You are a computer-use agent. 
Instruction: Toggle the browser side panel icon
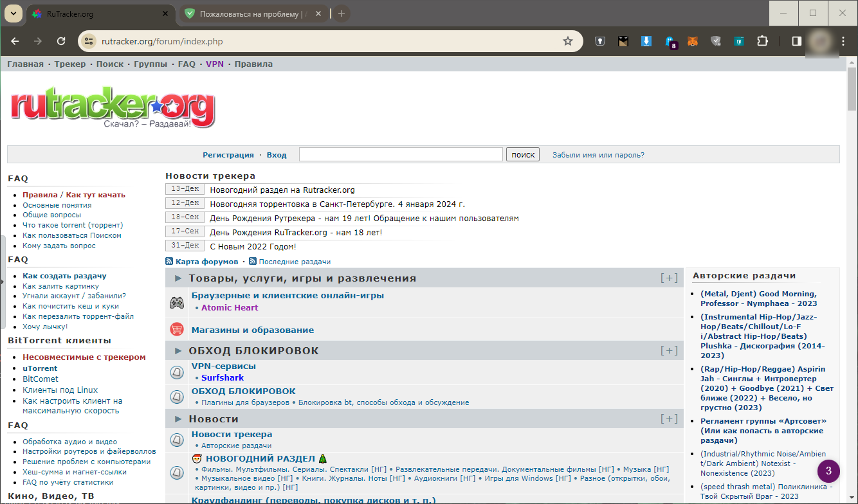[x=796, y=40]
